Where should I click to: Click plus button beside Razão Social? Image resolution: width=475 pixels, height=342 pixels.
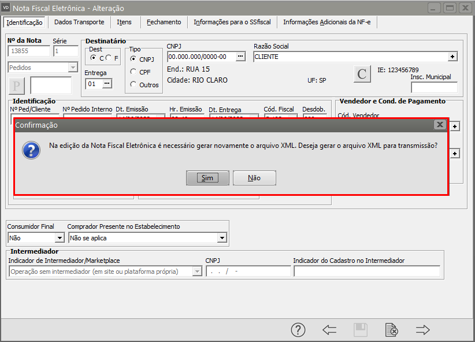(x=452, y=57)
